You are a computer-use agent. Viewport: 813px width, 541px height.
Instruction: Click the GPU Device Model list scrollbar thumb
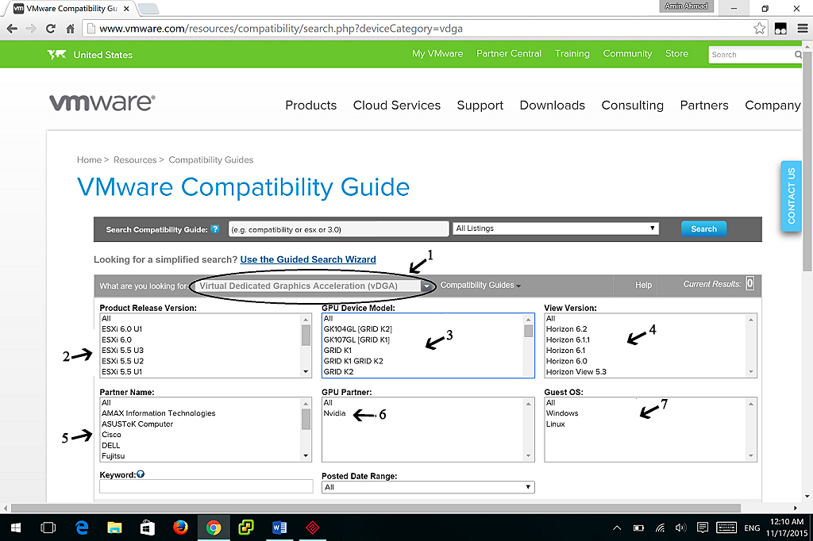pyautogui.click(x=528, y=331)
